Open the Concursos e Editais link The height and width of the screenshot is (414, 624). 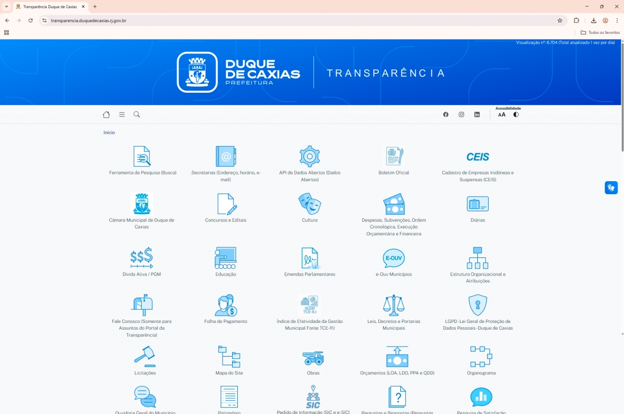pos(226,220)
